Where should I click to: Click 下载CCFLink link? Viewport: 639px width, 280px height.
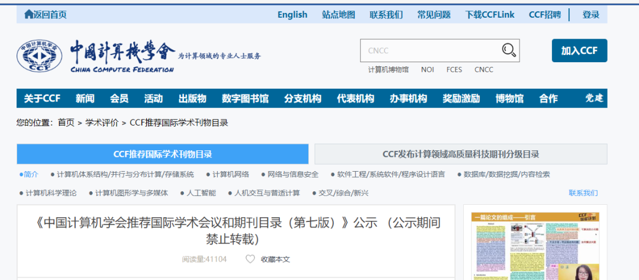[x=490, y=15]
